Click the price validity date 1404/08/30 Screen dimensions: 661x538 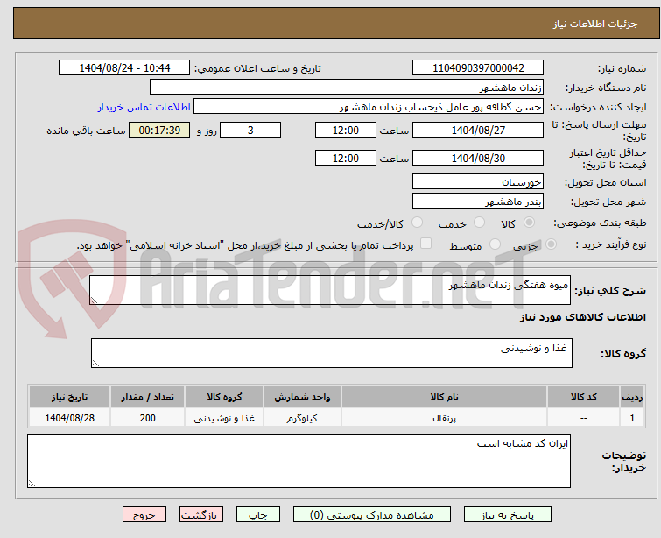pyautogui.click(x=478, y=158)
